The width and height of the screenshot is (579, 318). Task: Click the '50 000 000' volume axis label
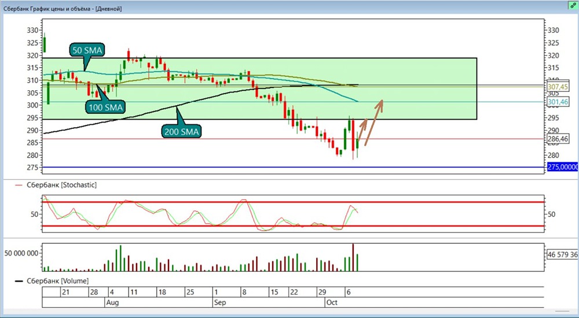[21, 253]
